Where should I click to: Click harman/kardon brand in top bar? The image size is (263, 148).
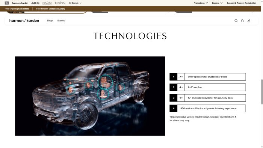pos(20,3)
